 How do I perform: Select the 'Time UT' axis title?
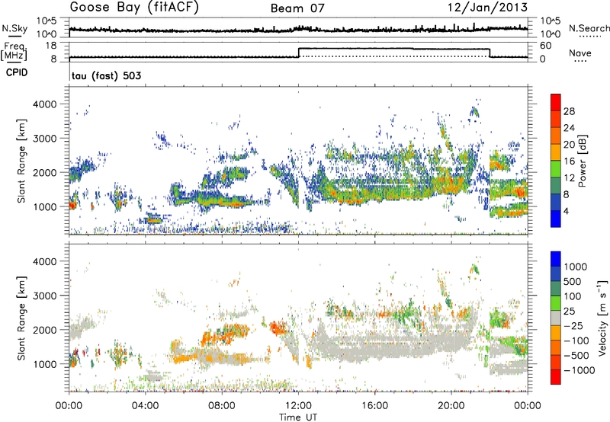tap(298, 417)
